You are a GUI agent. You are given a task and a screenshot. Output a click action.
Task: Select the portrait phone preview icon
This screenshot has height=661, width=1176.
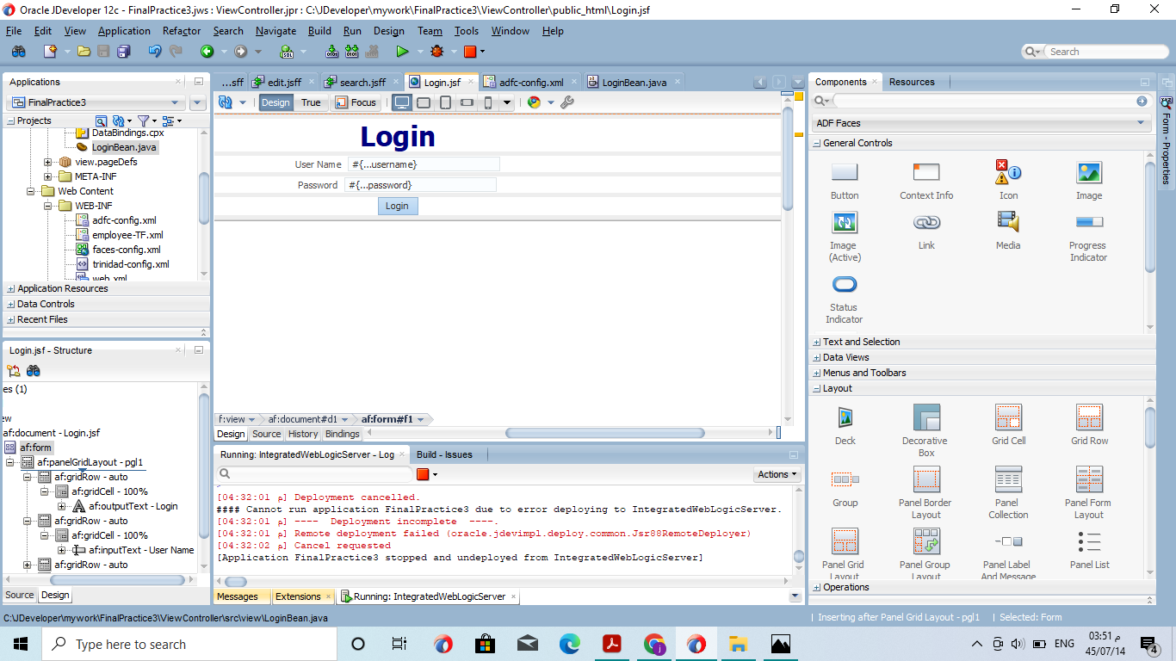coord(488,102)
